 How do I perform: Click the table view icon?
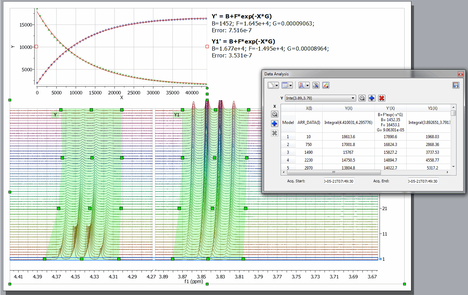click(285, 85)
